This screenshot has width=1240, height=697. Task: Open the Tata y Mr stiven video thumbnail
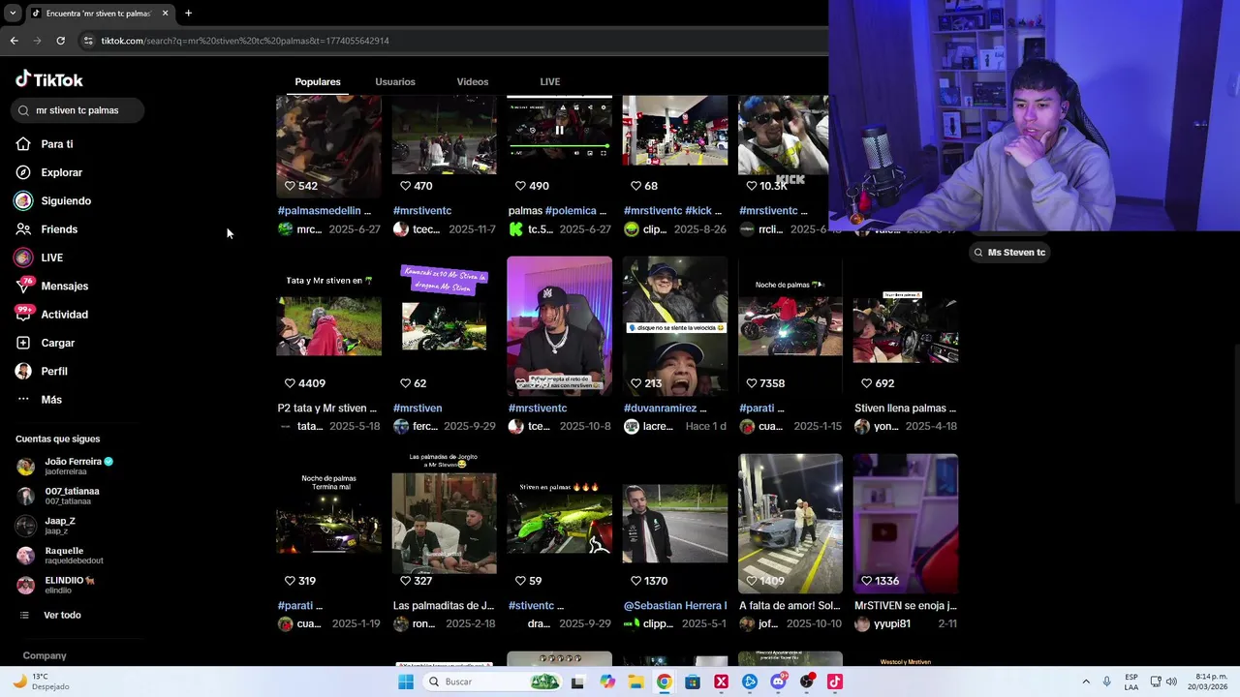pos(329,325)
